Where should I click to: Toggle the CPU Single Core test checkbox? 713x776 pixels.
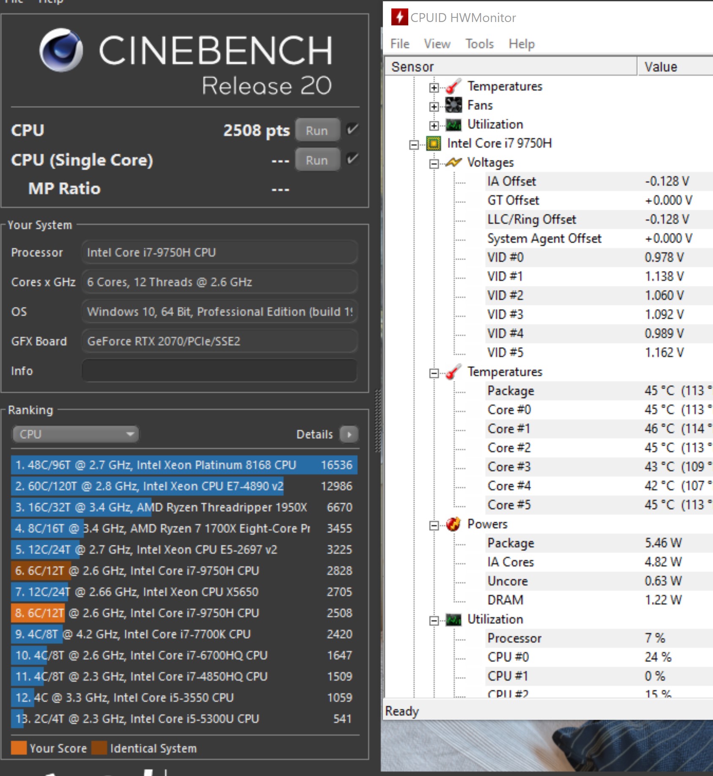(x=352, y=159)
